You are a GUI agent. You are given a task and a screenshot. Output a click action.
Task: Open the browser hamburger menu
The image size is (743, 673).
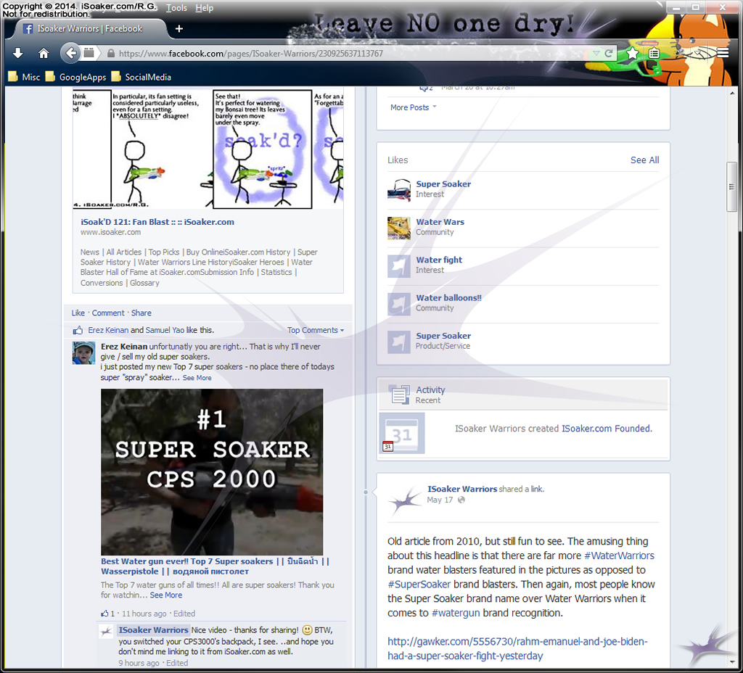723,53
